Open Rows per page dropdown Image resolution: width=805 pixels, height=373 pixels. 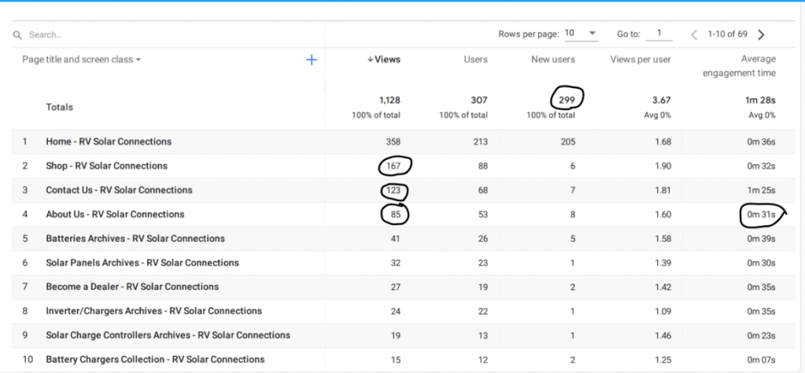[581, 34]
